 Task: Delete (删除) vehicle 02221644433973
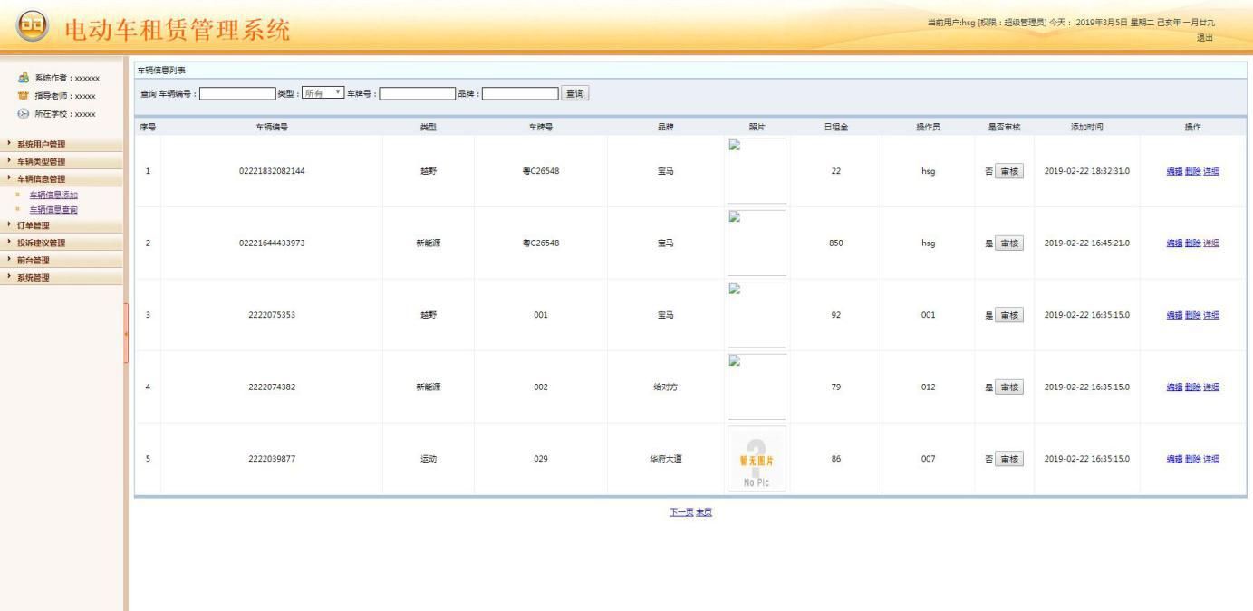pos(1192,243)
